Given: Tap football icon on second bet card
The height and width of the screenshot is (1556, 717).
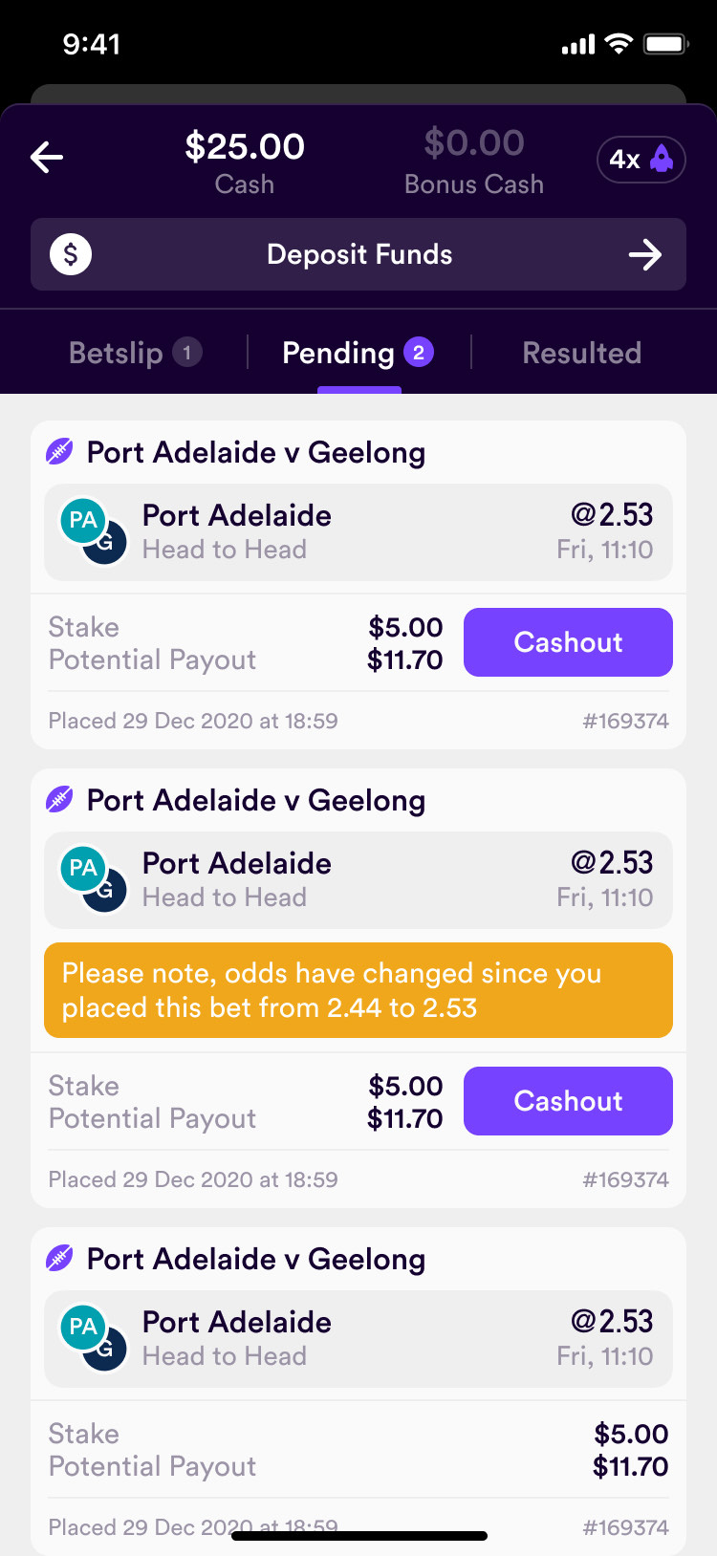Looking at the screenshot, I should [59, 800].
